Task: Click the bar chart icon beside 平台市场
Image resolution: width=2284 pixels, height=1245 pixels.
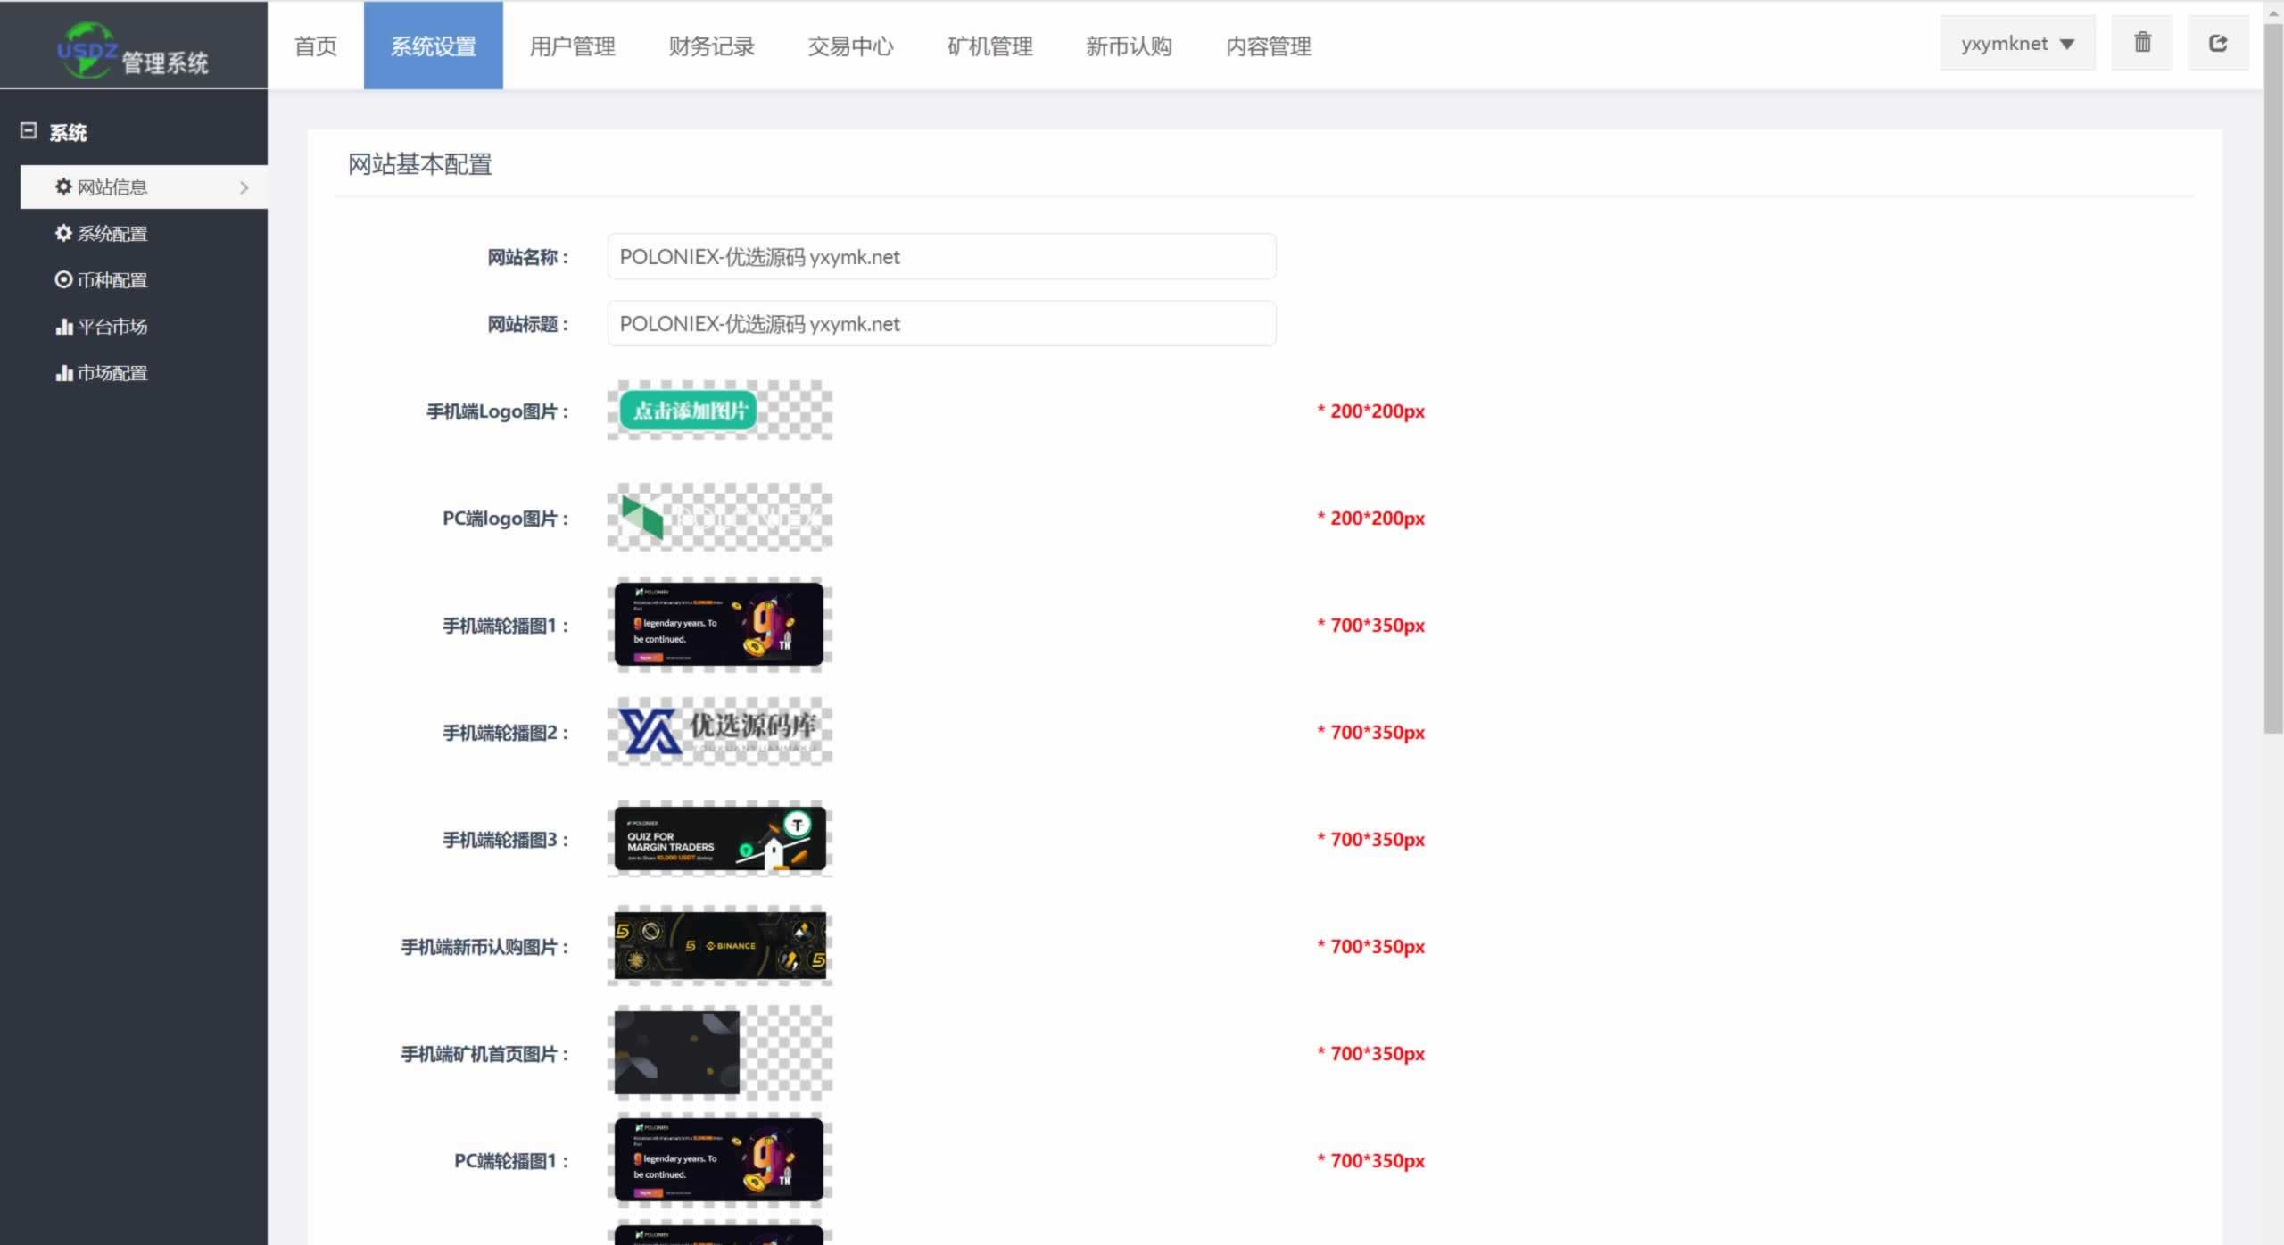Action: [x=63, y=327]
